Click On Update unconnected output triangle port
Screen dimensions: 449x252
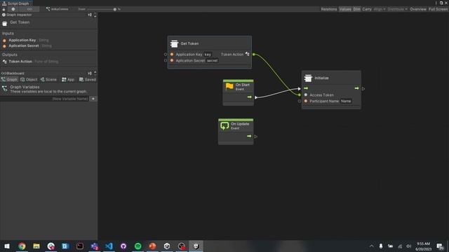(x=255, y=136)
